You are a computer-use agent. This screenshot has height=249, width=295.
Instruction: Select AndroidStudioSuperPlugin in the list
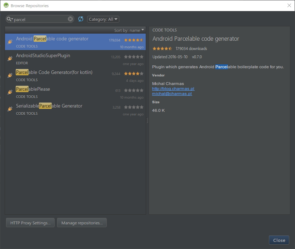tap(75, 59)
